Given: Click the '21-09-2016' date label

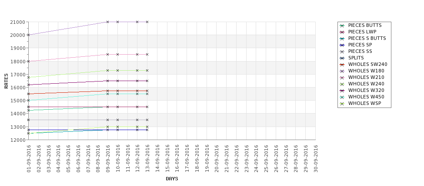Looking at the screenshot, I should point(226,159).
